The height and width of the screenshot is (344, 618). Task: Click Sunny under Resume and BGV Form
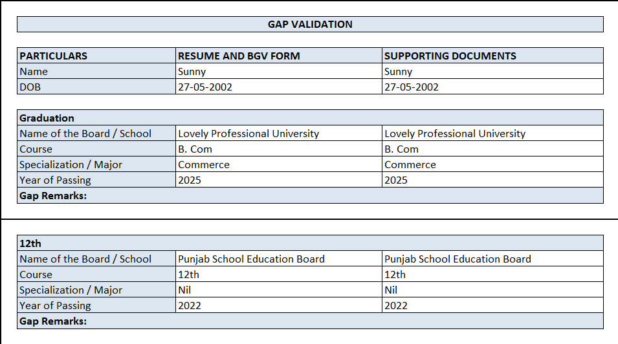[x=192, y=72]
